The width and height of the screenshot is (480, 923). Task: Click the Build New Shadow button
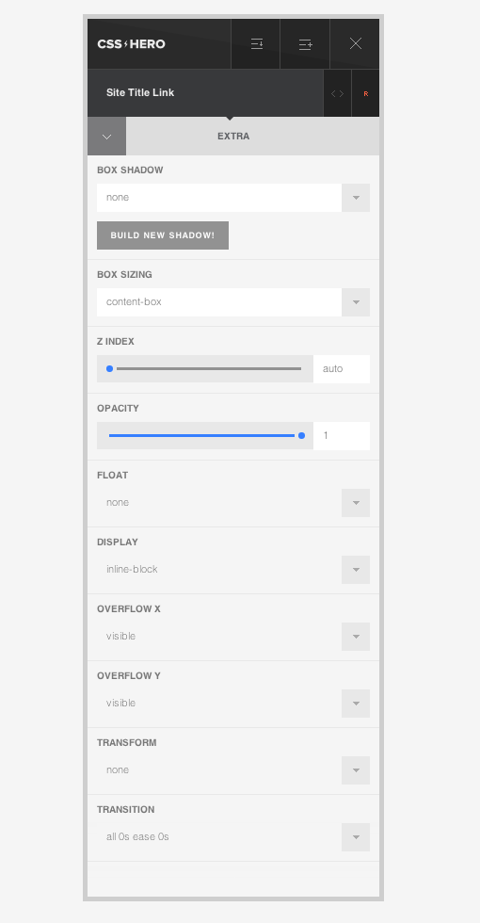coord(163,235)
